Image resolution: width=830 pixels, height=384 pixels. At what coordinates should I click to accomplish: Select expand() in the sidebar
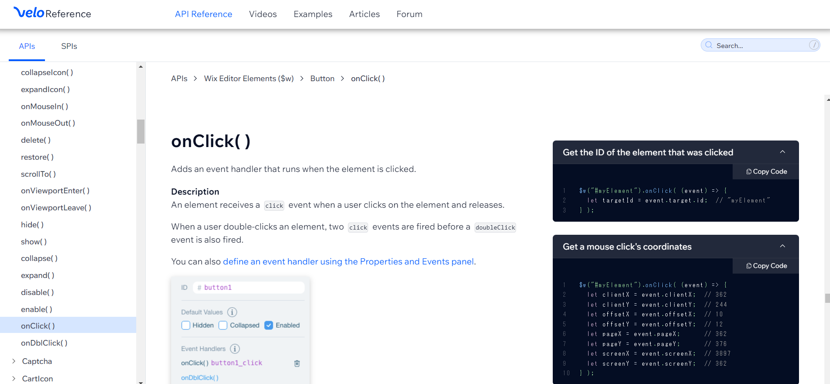pyautogui.click(x=38, y=275)
